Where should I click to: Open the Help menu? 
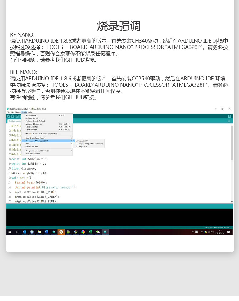pos(30,112)
